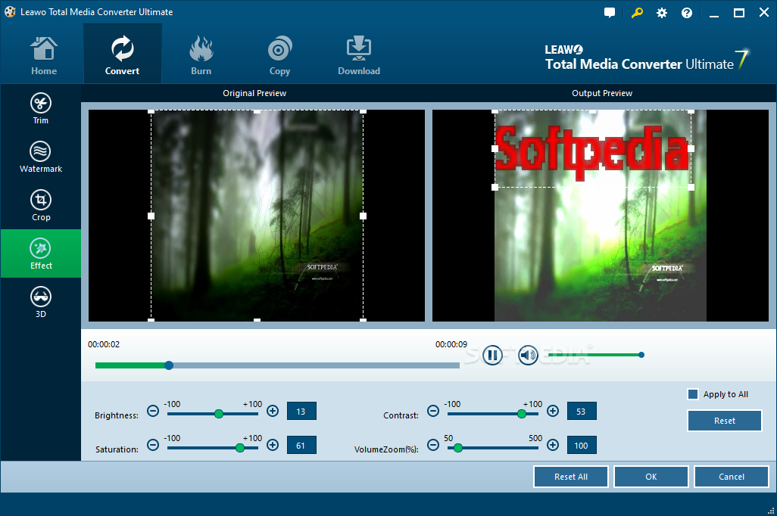Viewport: 777px width, 516px height.
Task: Click the Reset All button
Action: [571, 477]
